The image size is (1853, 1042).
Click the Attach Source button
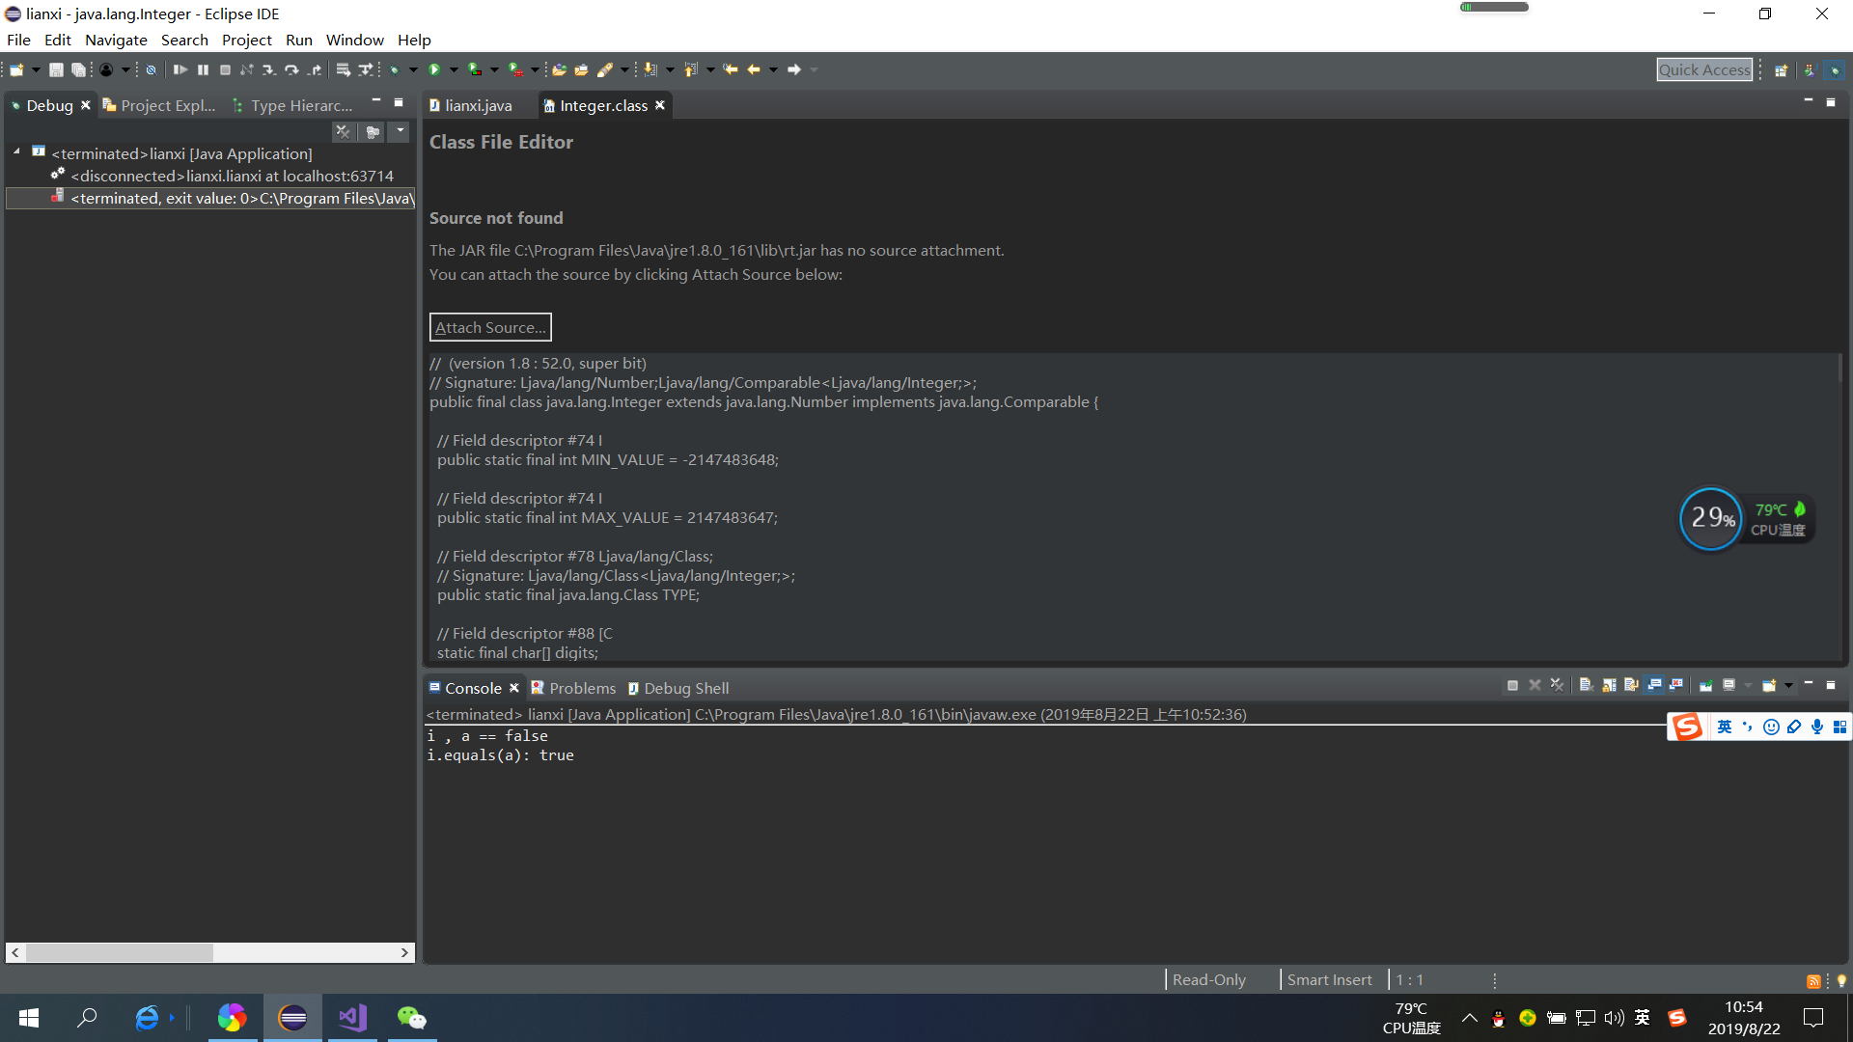[x=490, y=327]
